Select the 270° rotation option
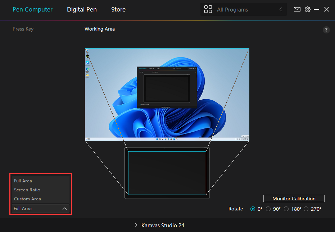335x232 pixels. click(306, 209)
